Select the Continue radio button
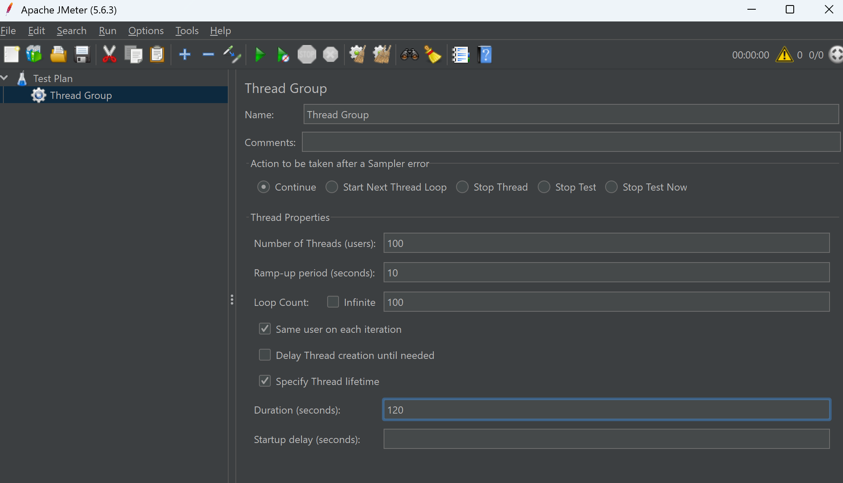 pyautogui.click(x=264, y=187)
